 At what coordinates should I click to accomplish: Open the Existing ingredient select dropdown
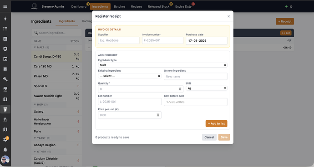point(130,76)
